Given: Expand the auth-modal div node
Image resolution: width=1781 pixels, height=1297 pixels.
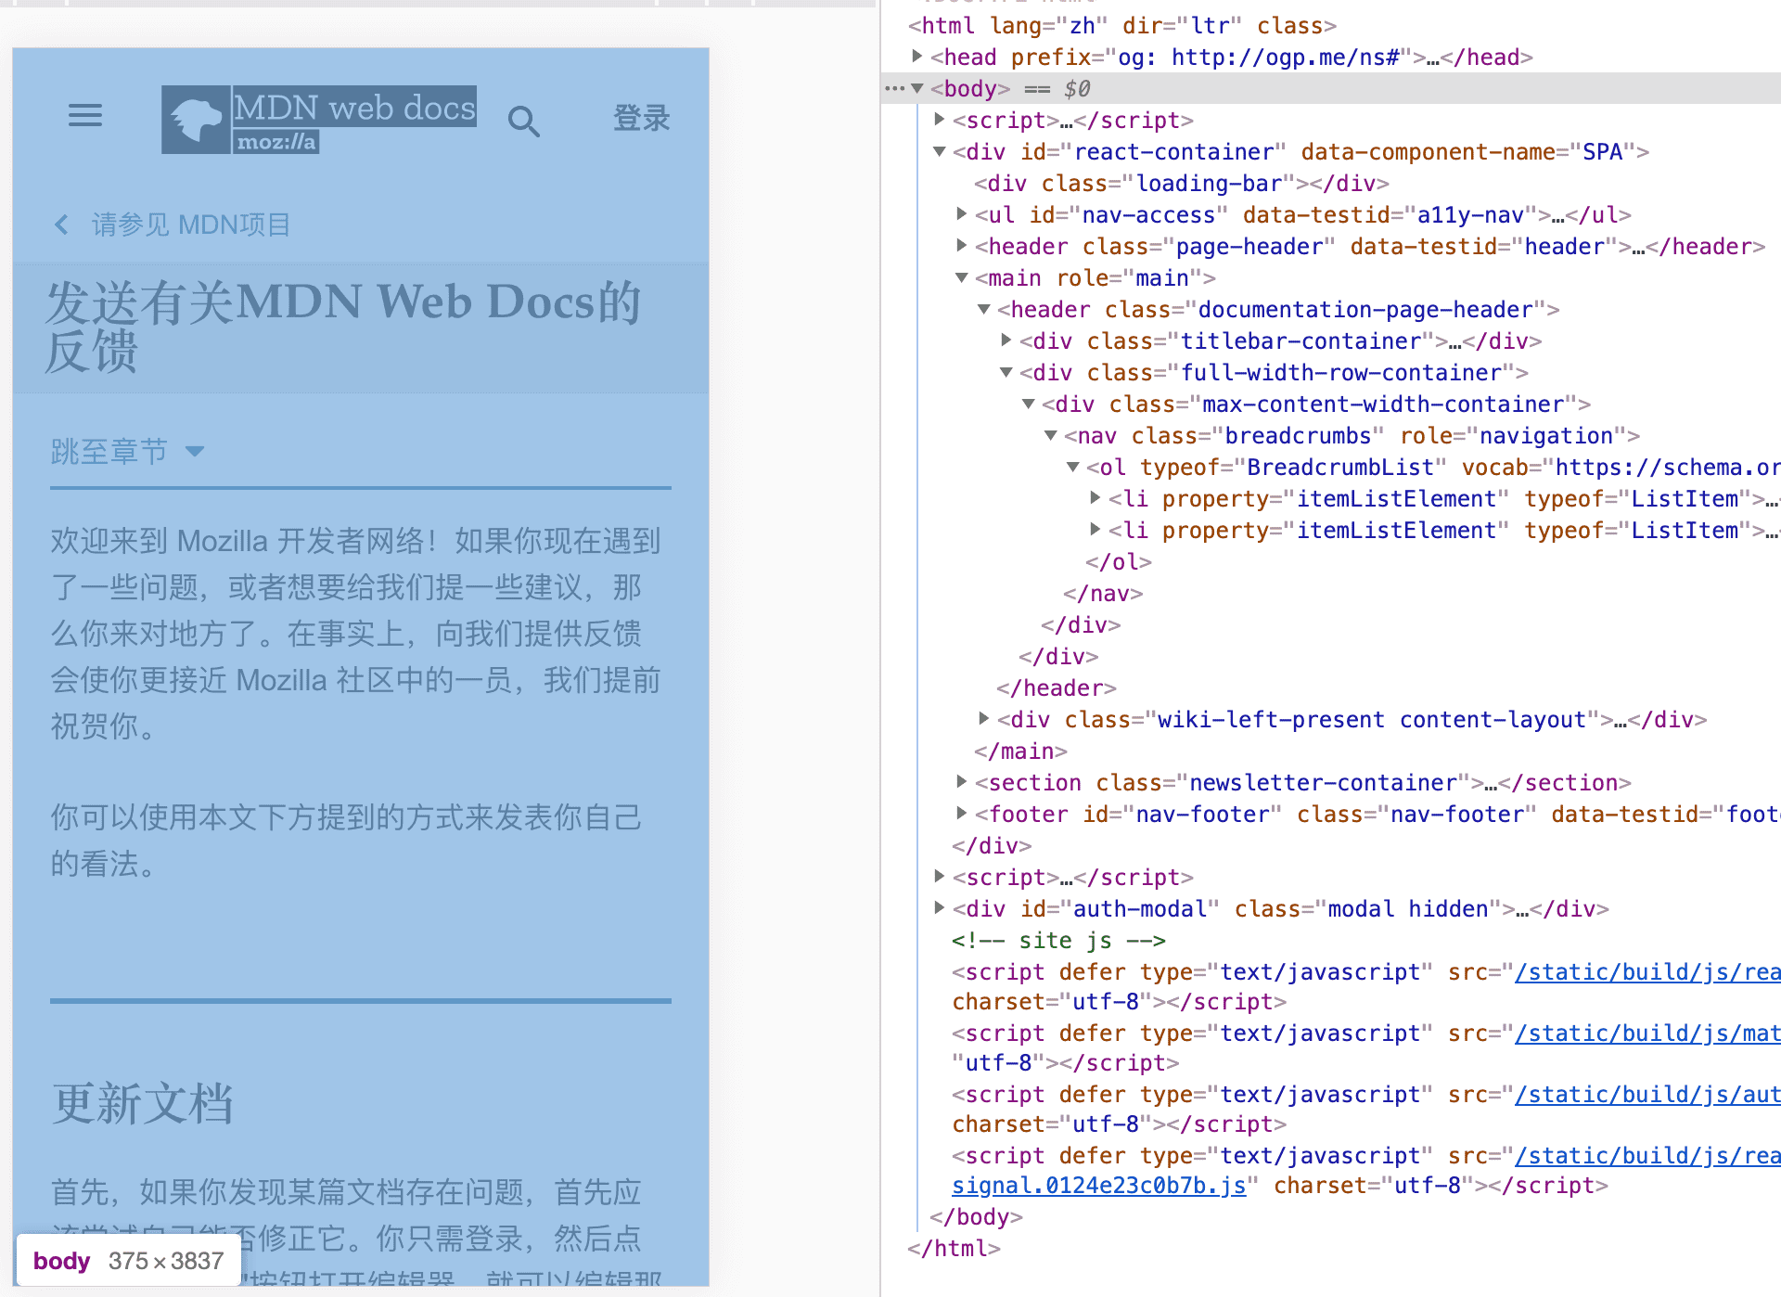Looking at the screenshot, I should [x=939, y=908].
